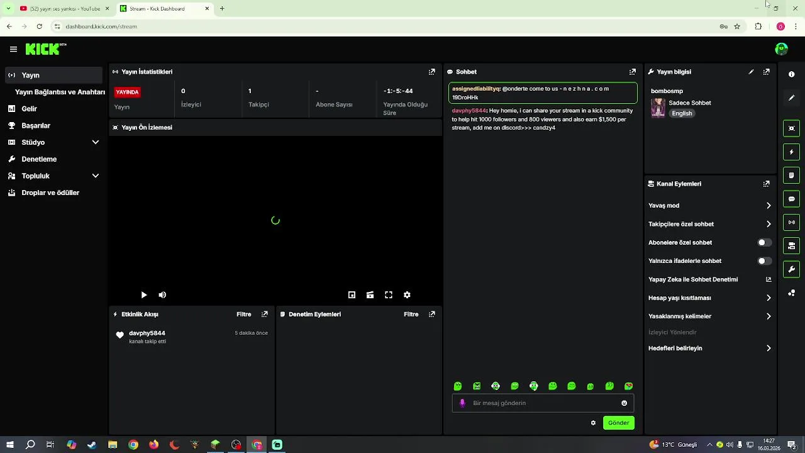Open Hesap yaşı kısıtlaması options chevron
Image resolution: width=805 pixels, height=453 pixels.
coord(769,298)
